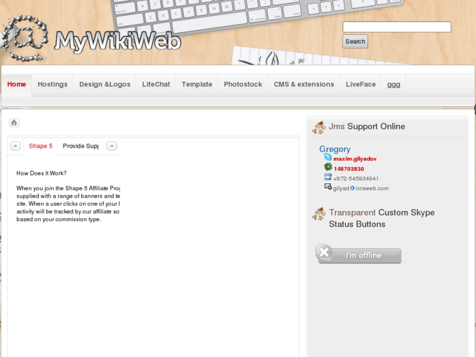The height and width of the screenshot is (357, 476).
Task: Click the Jms Support Online heading
Action: pyautogui.click(x=367, y=126)
